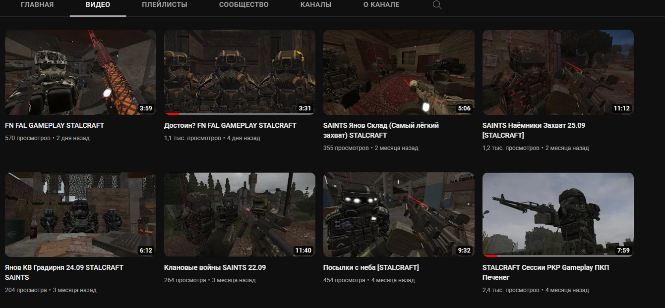Click the 6:12 duration badge
The image size is (665, 308).
pos(146,250)
